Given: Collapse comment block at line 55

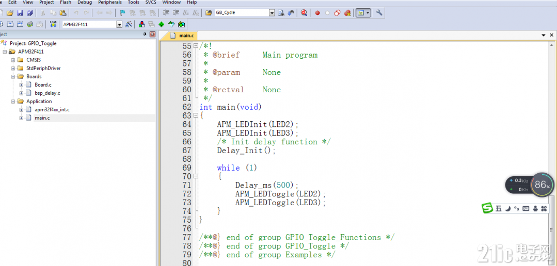Looking at the screenshot, I should coord(196,46).
